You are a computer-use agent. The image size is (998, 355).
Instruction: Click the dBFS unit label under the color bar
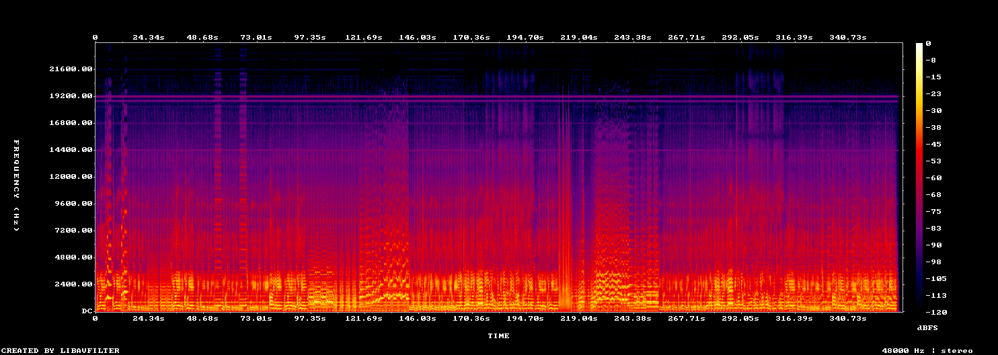click(927, 327)
